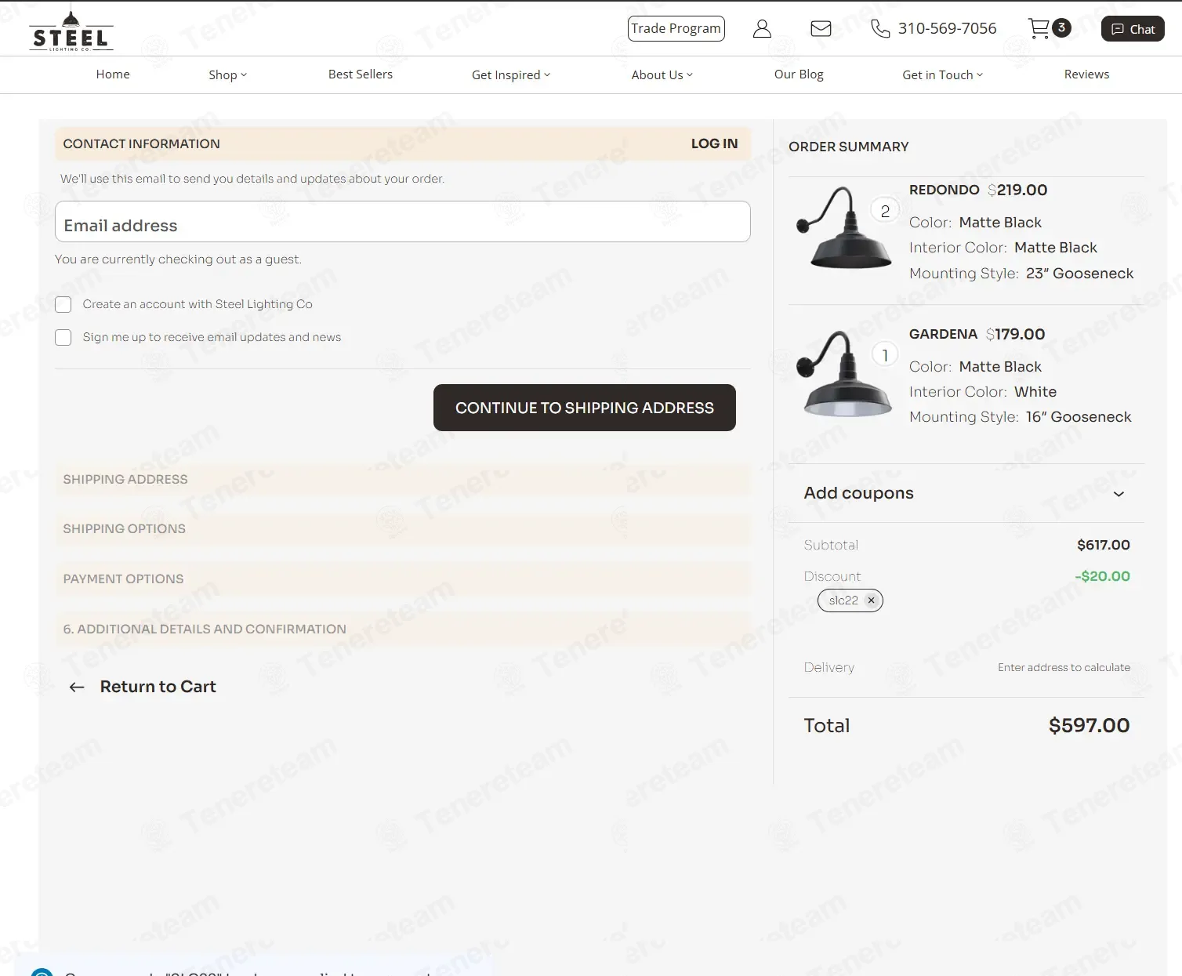
Task: Click the Shipping Address section header
Action: [403, 480]
